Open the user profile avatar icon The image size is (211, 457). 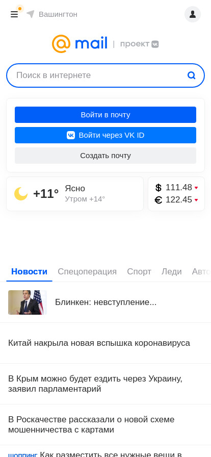point(193,14)
